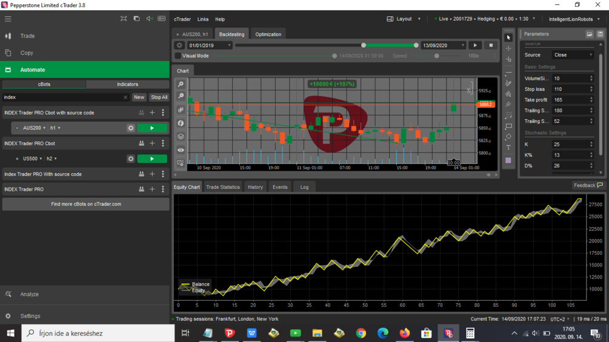Open backtesting settings gear icon
The width and height of the screenshot is (609, 342).
[179, 45]
